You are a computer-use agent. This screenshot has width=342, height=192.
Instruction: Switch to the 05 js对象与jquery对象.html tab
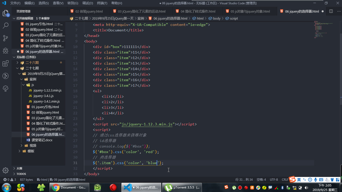pos(250,11)
